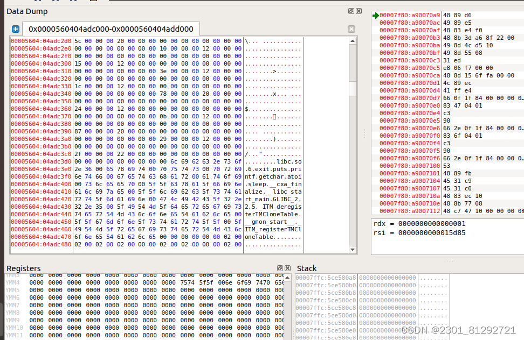Select dump address 00005604:04adc340
Viewport: 524px width, 340px height.
tap(41, 94)
